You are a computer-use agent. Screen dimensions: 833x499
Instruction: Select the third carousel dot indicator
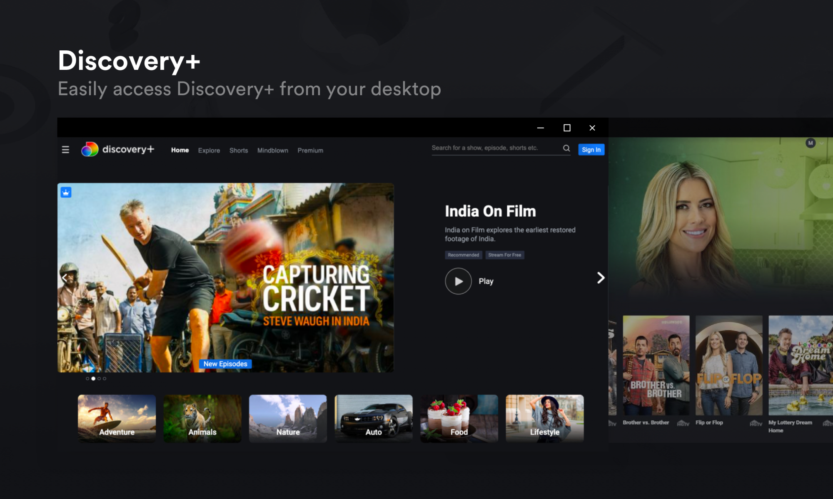pyautogui.click(x=99, y=378)
